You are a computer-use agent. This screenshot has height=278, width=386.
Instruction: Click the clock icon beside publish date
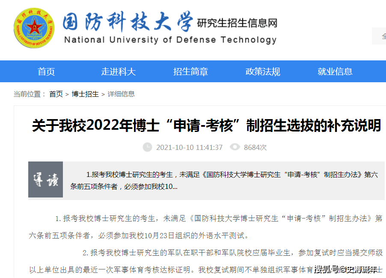coord(148,147)
